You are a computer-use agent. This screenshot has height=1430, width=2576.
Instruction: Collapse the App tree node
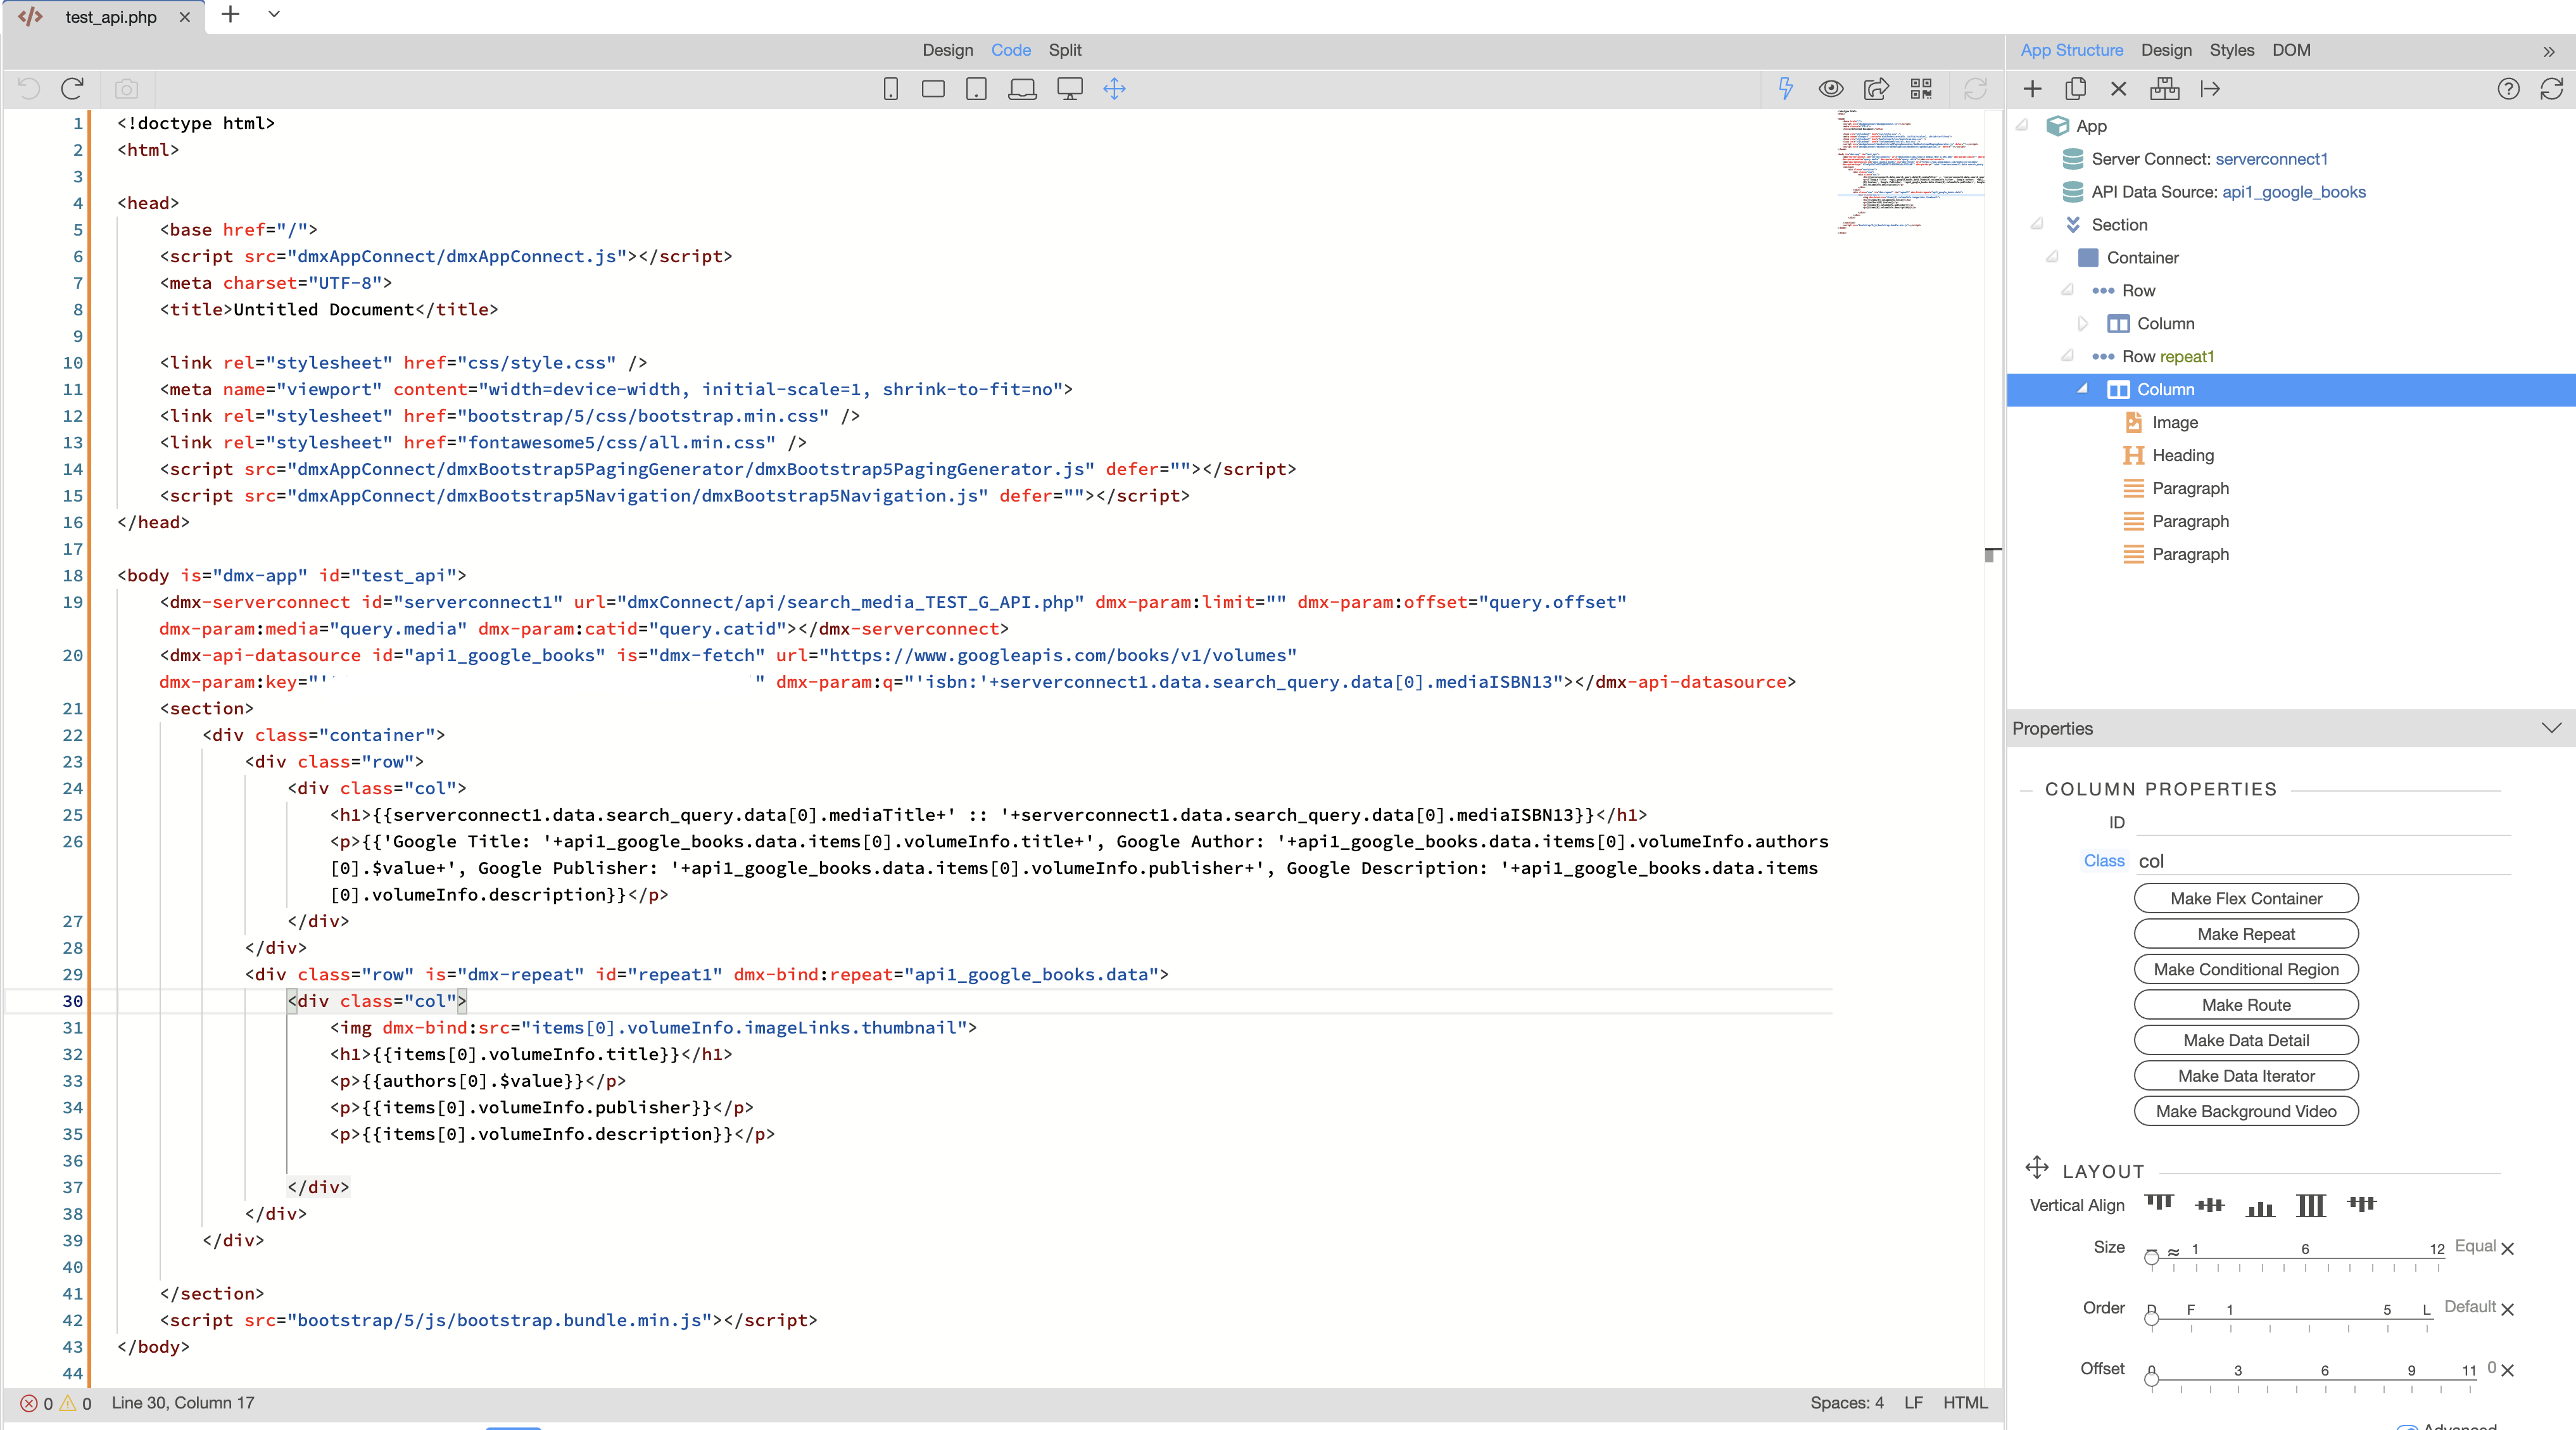(x=2022, y=125)
